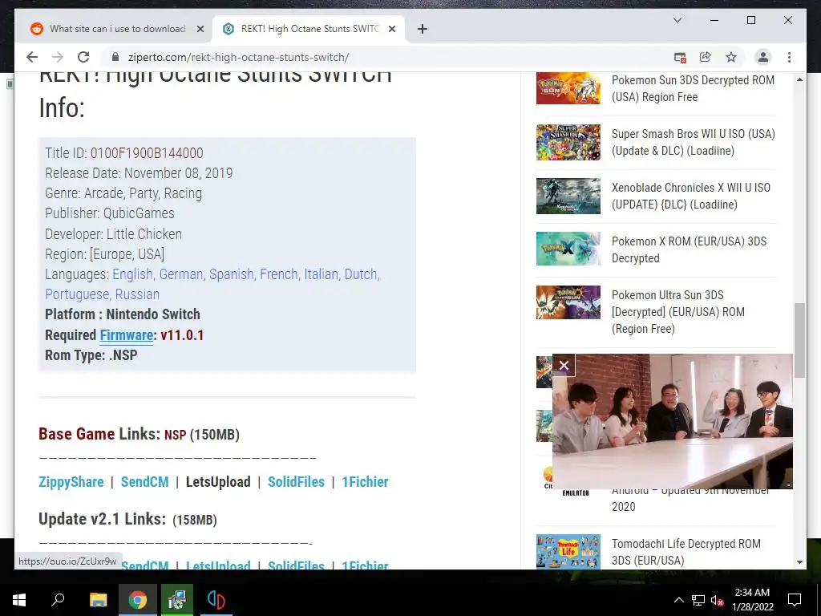
Task: Click the muted volume tray icon
Action: coord(718,600)
